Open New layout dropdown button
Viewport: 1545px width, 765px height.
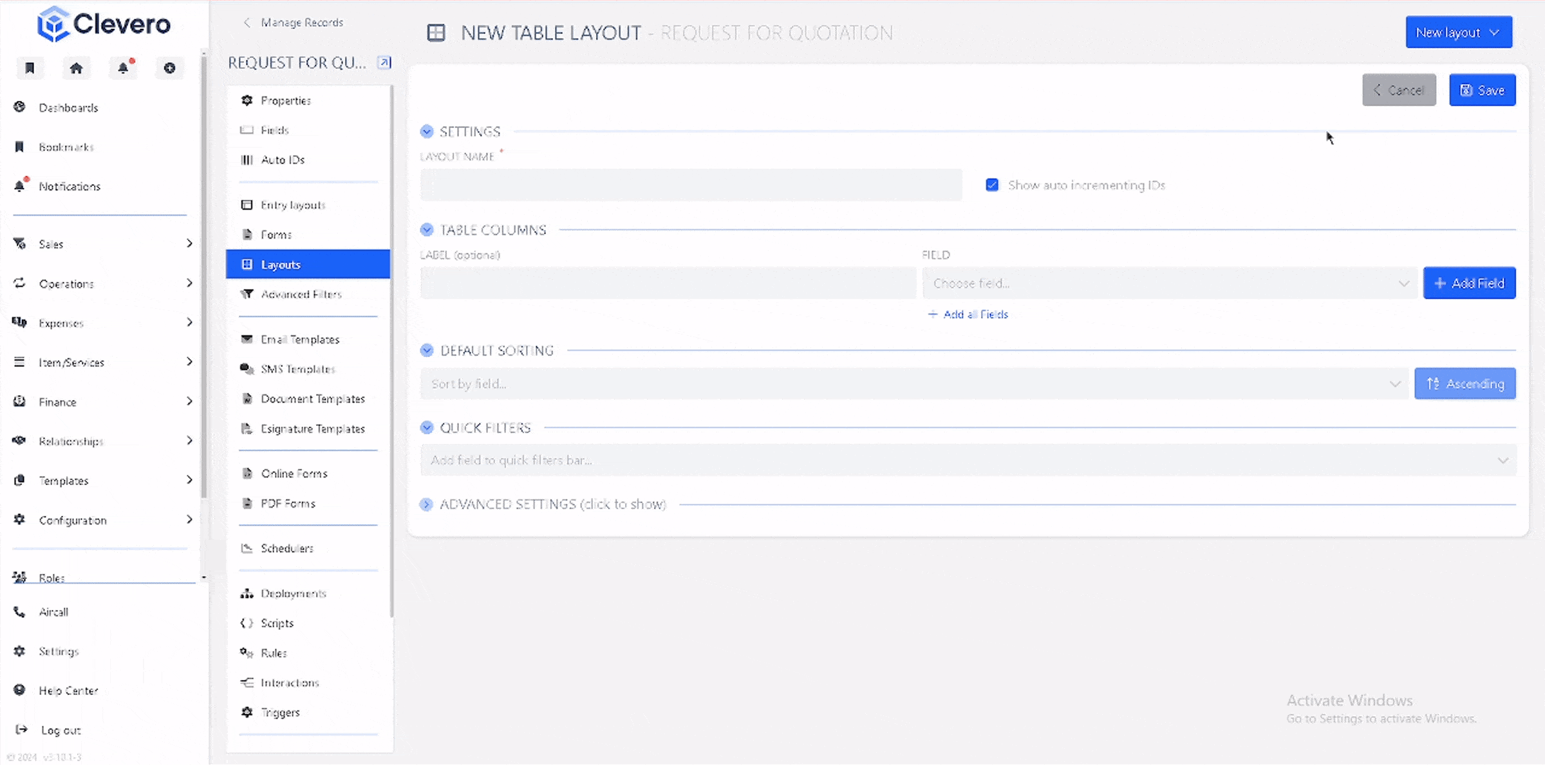(x=1458, y=33)
